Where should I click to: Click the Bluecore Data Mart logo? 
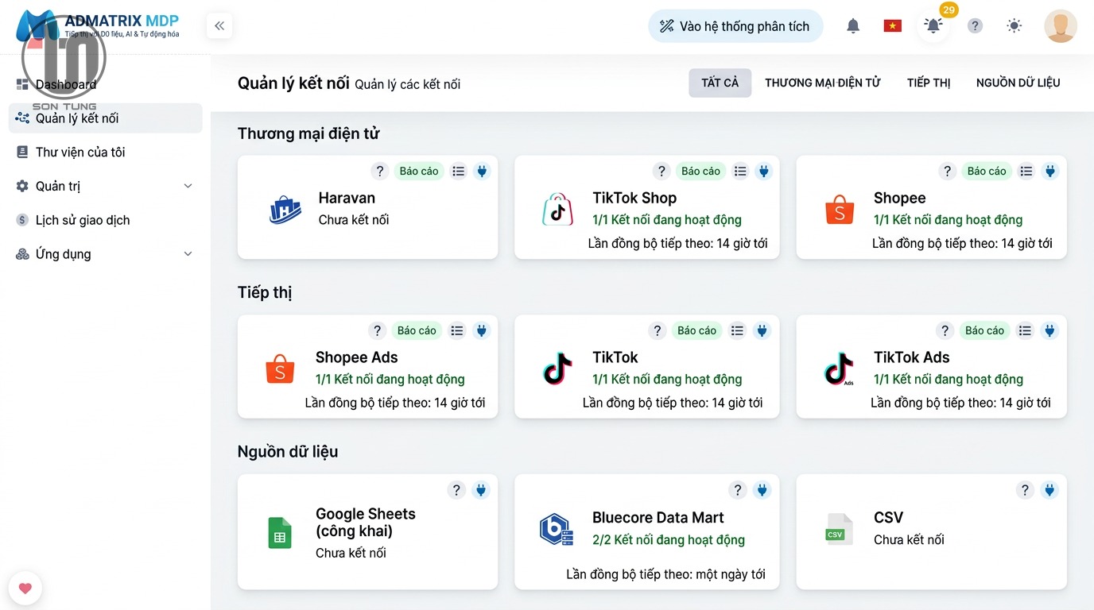pyautogui.click(x=557, y=529)
